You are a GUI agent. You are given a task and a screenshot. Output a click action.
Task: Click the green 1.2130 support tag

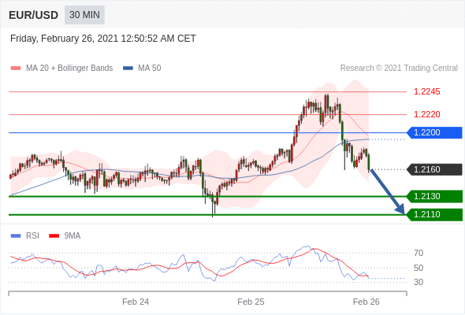click(434, 196)
